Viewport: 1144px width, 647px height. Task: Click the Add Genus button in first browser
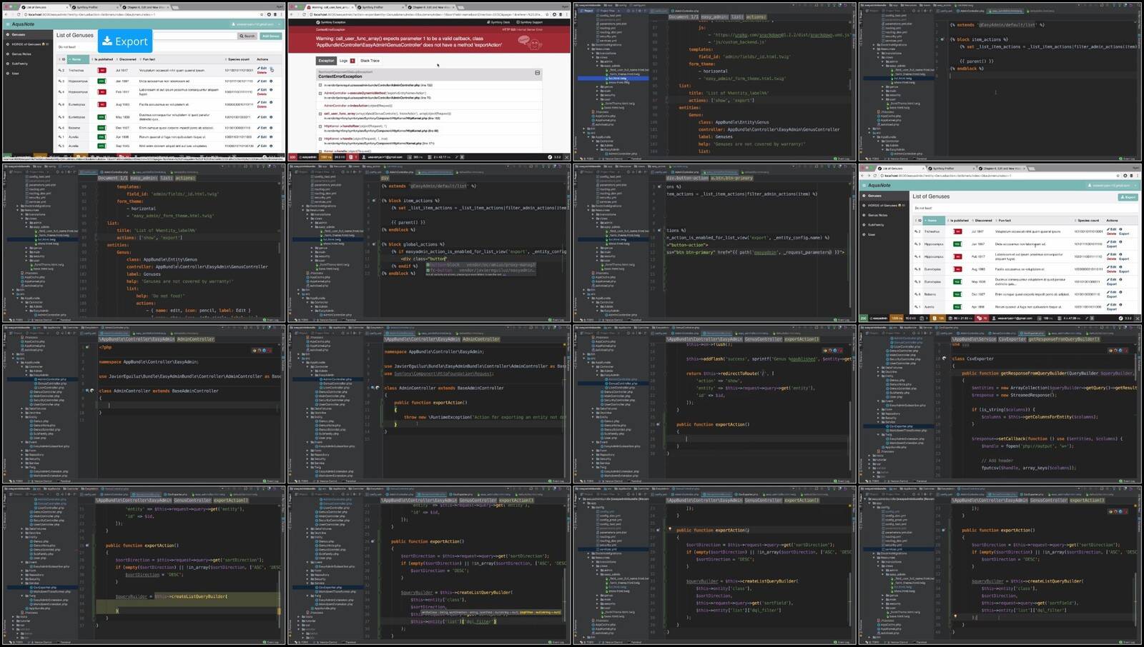pos(270,36)
